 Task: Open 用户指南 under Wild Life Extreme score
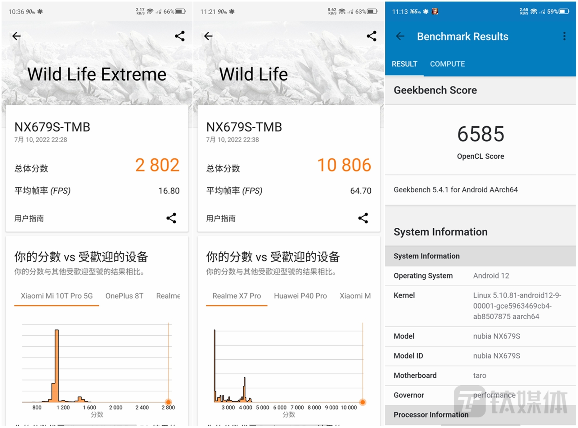coord(29,218)
